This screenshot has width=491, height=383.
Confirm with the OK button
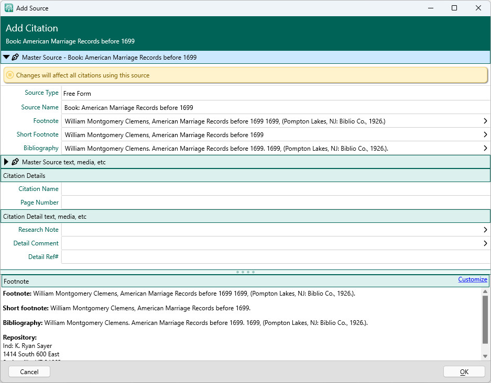click(464, 371)
